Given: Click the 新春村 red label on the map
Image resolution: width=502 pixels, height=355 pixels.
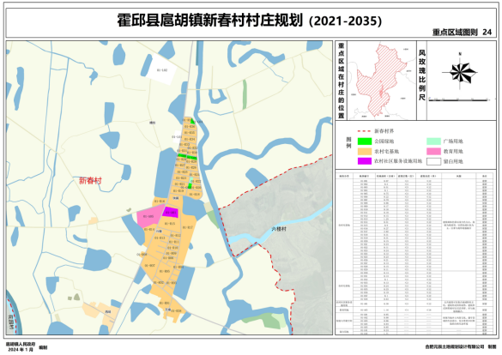Looking at the screenshot, I should tap(90, 181).
